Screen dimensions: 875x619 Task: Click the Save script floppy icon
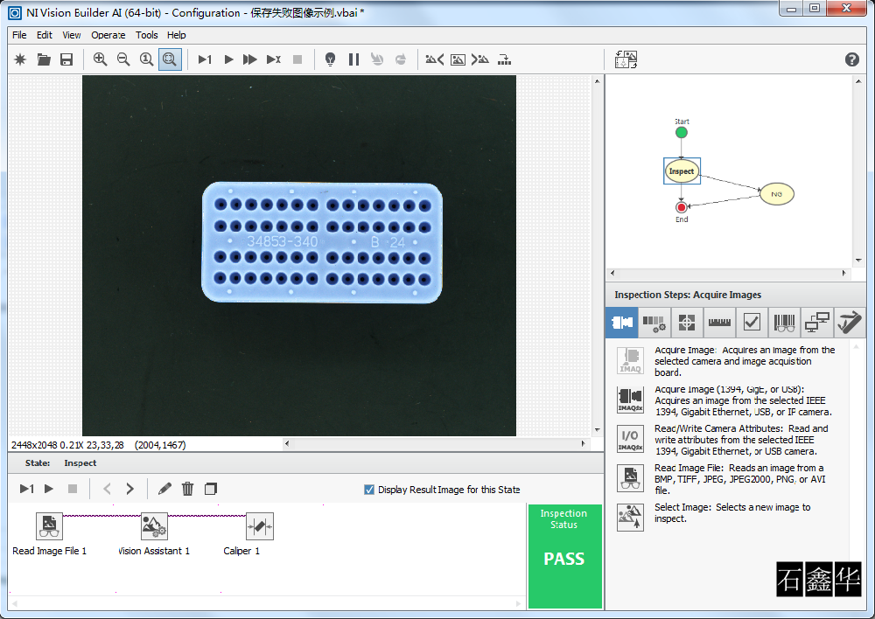pos(66,59)
